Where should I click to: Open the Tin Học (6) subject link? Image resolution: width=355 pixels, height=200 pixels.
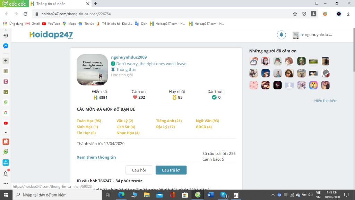point(86,133)
